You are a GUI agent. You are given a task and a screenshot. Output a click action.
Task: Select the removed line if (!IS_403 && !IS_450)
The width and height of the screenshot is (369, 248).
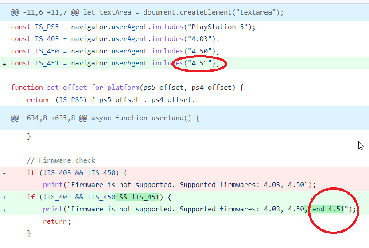(x=77, y=172)
